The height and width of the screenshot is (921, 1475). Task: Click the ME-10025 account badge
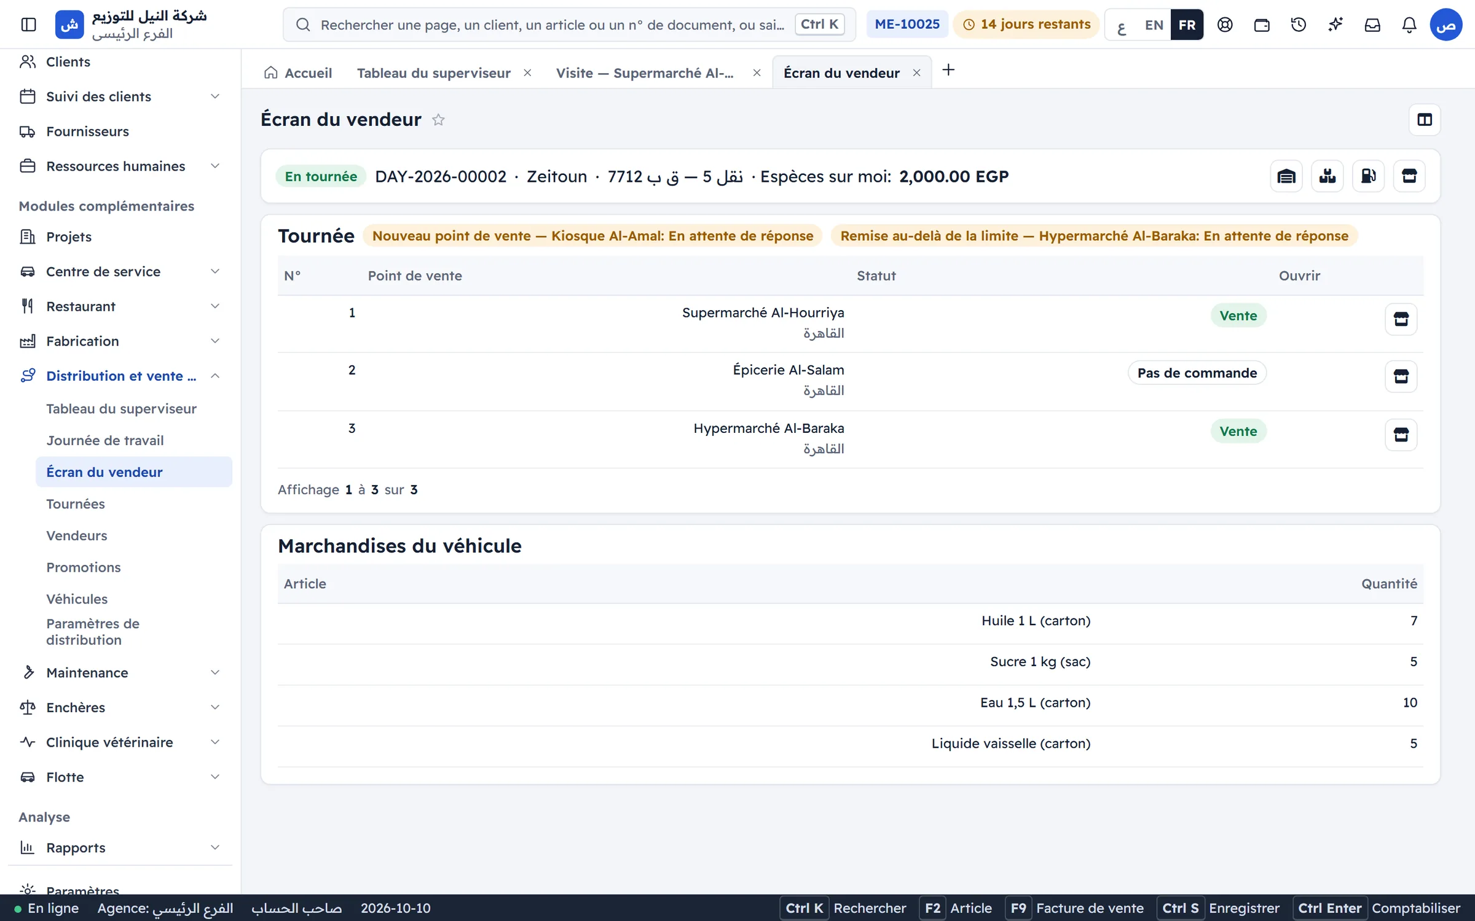(x=907, y=25)
